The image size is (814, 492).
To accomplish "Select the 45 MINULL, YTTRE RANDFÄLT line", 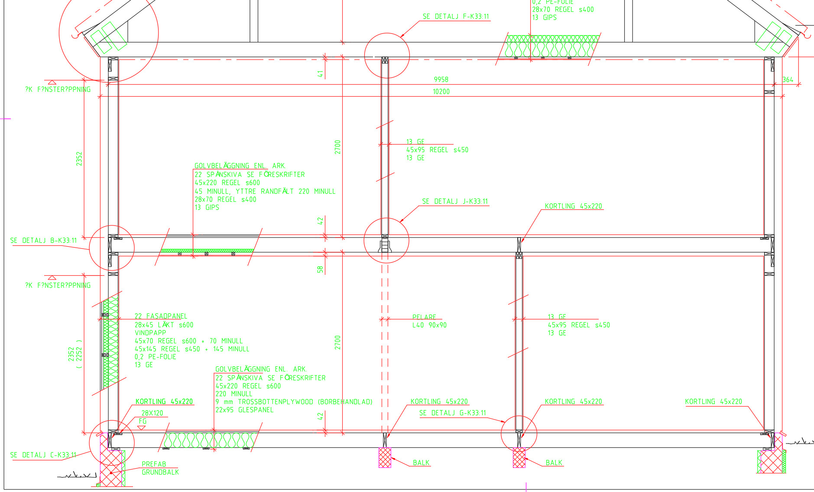I will pyautogui.click(x=265, y=192).
